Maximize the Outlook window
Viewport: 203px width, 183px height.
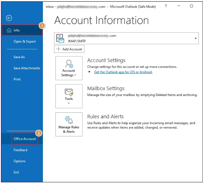coord(191,6)
